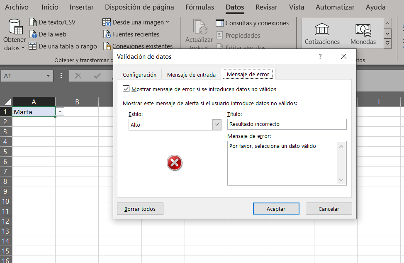Open Propiedades in the ribbon
Image resolution: width=404 pixels, height=263 pixels.
coord(239,36)
